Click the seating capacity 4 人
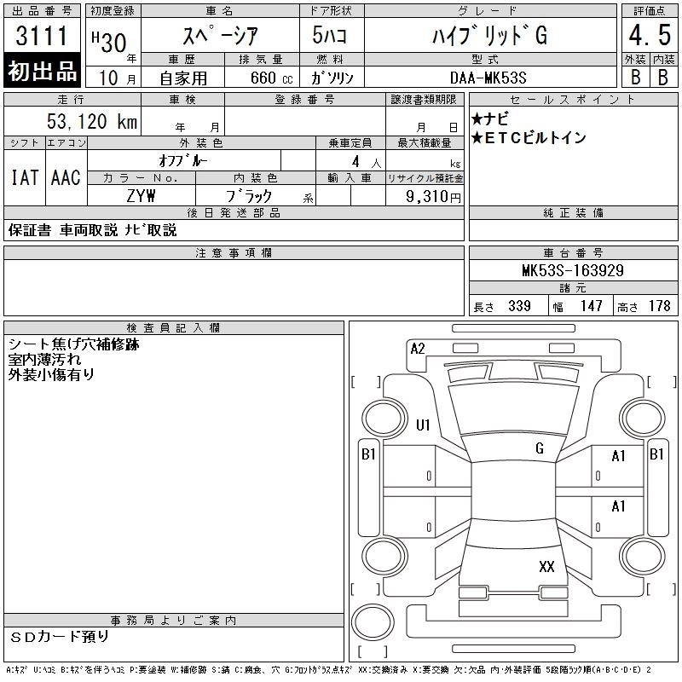The image size is (682, 682). coord(367,162)
